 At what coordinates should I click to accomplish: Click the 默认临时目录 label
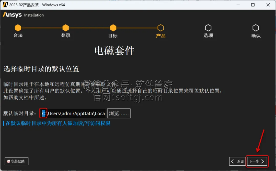20,113
